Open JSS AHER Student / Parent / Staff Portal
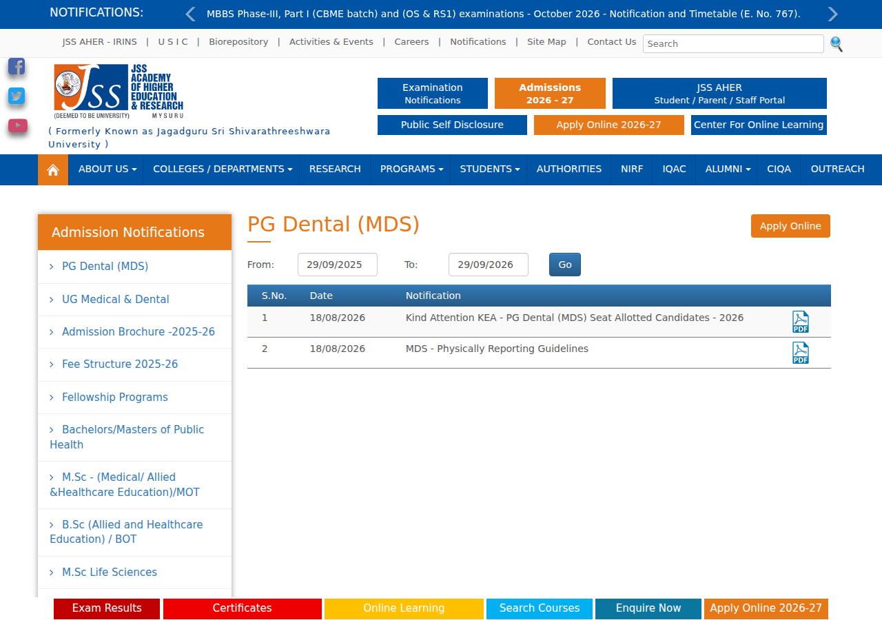Screen dimensions: 882x620 tap(719, 94)
